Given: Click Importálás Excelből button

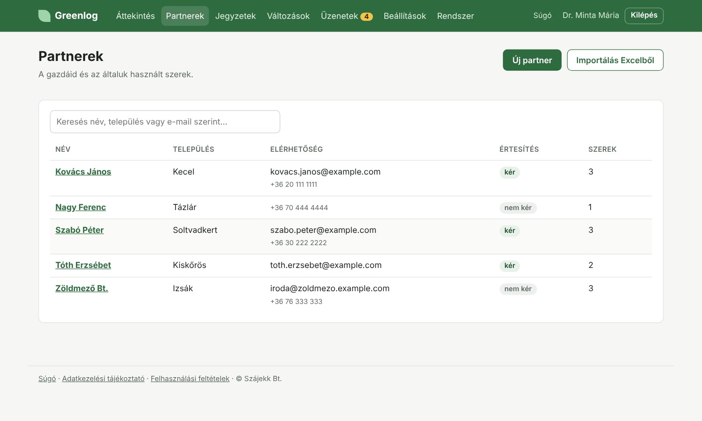Looking at the screenshot, I should tap(615, 60).
